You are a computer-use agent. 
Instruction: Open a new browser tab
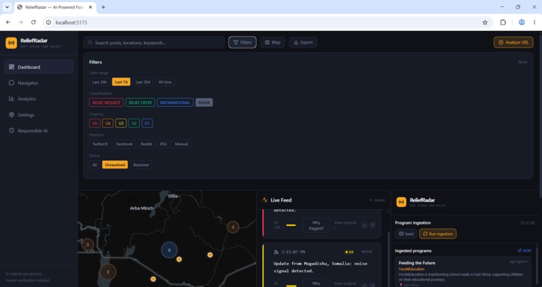point(103,7)
